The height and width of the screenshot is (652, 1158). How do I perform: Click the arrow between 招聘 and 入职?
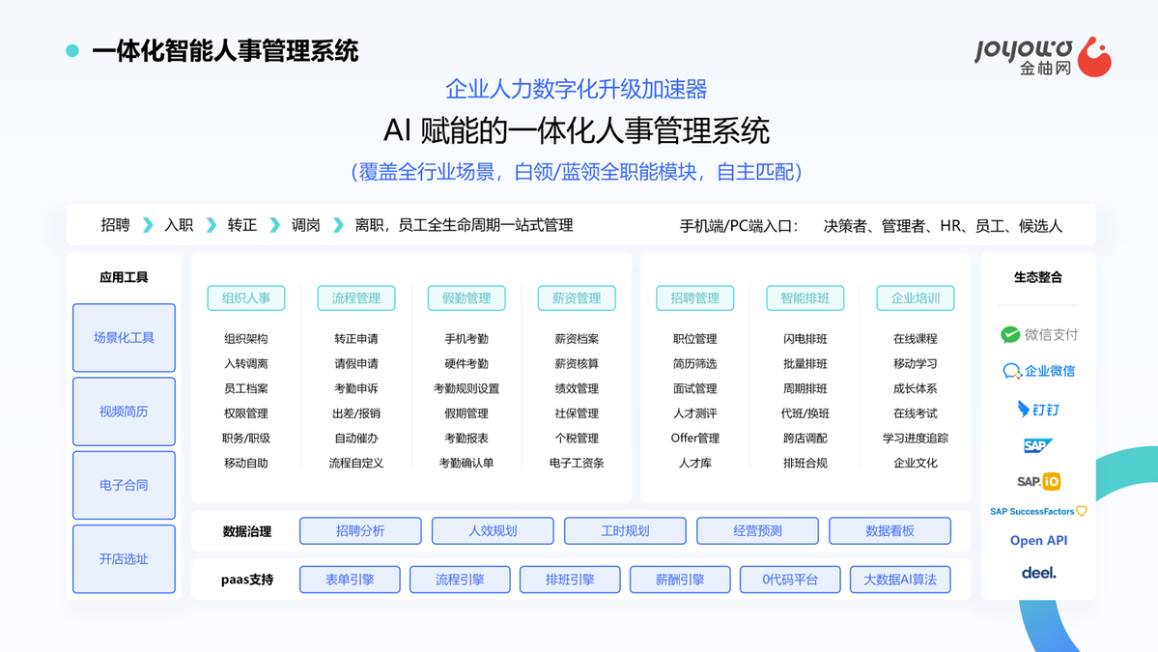pyautogui.click(x=148, y=225)
